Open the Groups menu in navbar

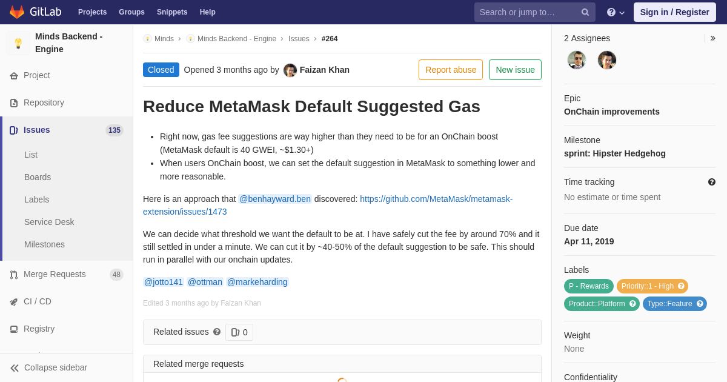click(131, 12)
